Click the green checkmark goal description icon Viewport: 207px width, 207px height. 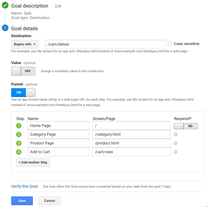pyautogui.click(x=5, y=5)
